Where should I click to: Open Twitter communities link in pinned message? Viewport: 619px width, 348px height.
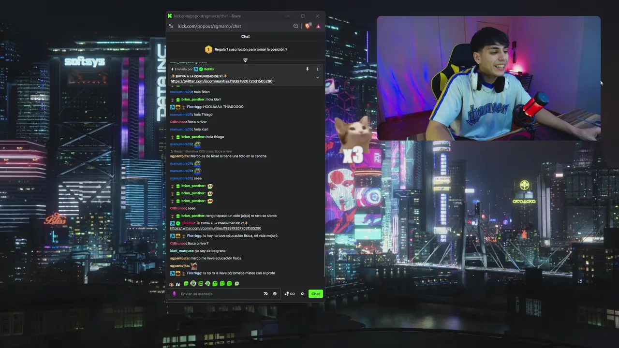pyautogui.click(x=221, y=81)
